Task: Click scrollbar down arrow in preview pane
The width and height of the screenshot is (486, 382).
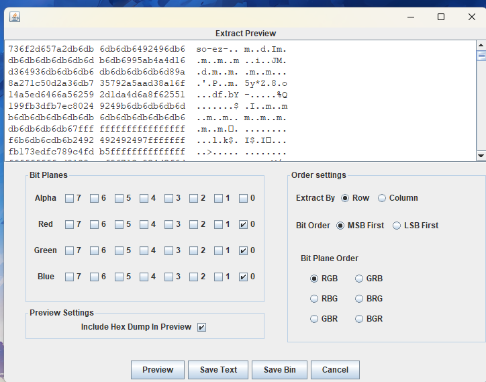Action: tap(481, 156)
